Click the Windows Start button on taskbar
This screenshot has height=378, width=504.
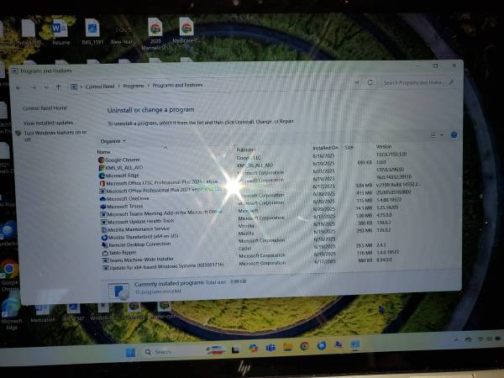pyautogui.click(x=131, y=352)
